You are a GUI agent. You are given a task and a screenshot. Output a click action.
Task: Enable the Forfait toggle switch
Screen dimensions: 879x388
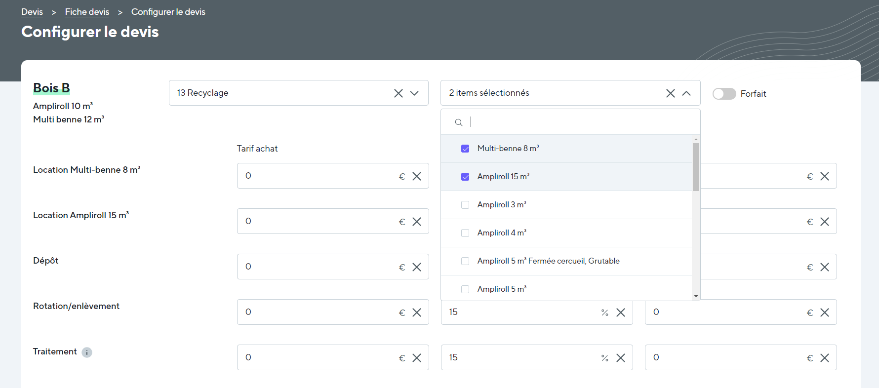(x=724, y=94)
